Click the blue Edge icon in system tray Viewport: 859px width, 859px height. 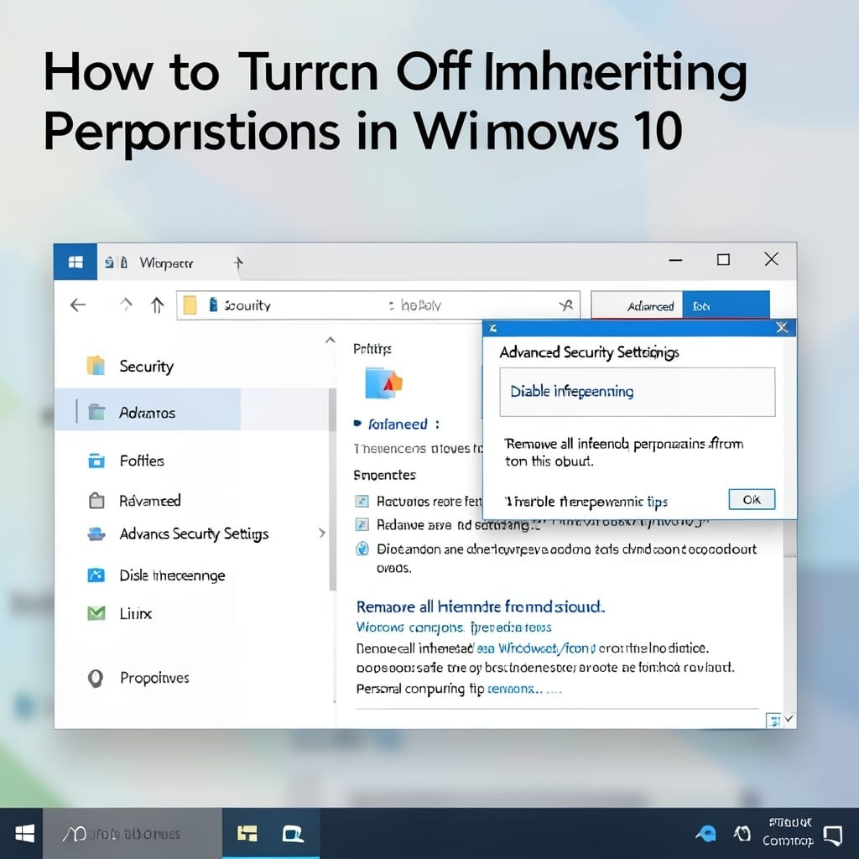[x=705, y=834]
